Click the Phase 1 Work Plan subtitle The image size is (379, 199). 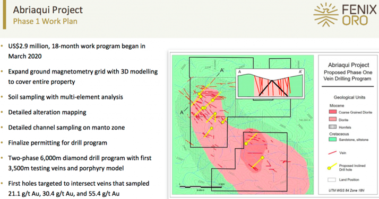point(45,21)
